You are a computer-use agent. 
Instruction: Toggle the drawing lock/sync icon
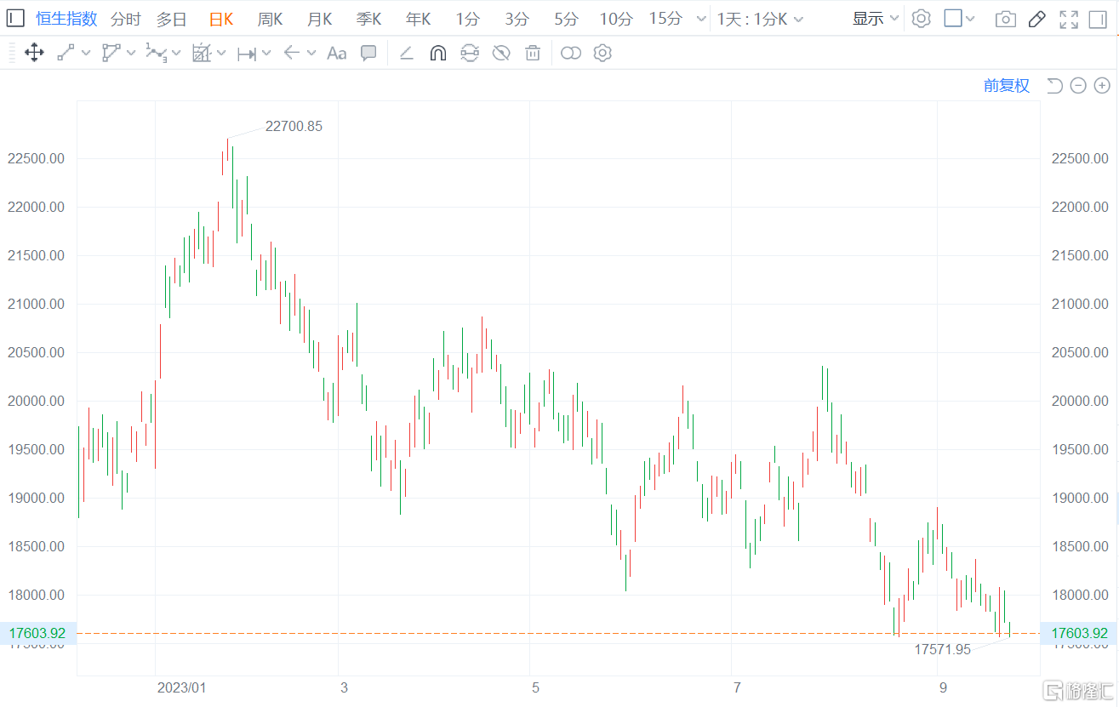coord(470,54)
